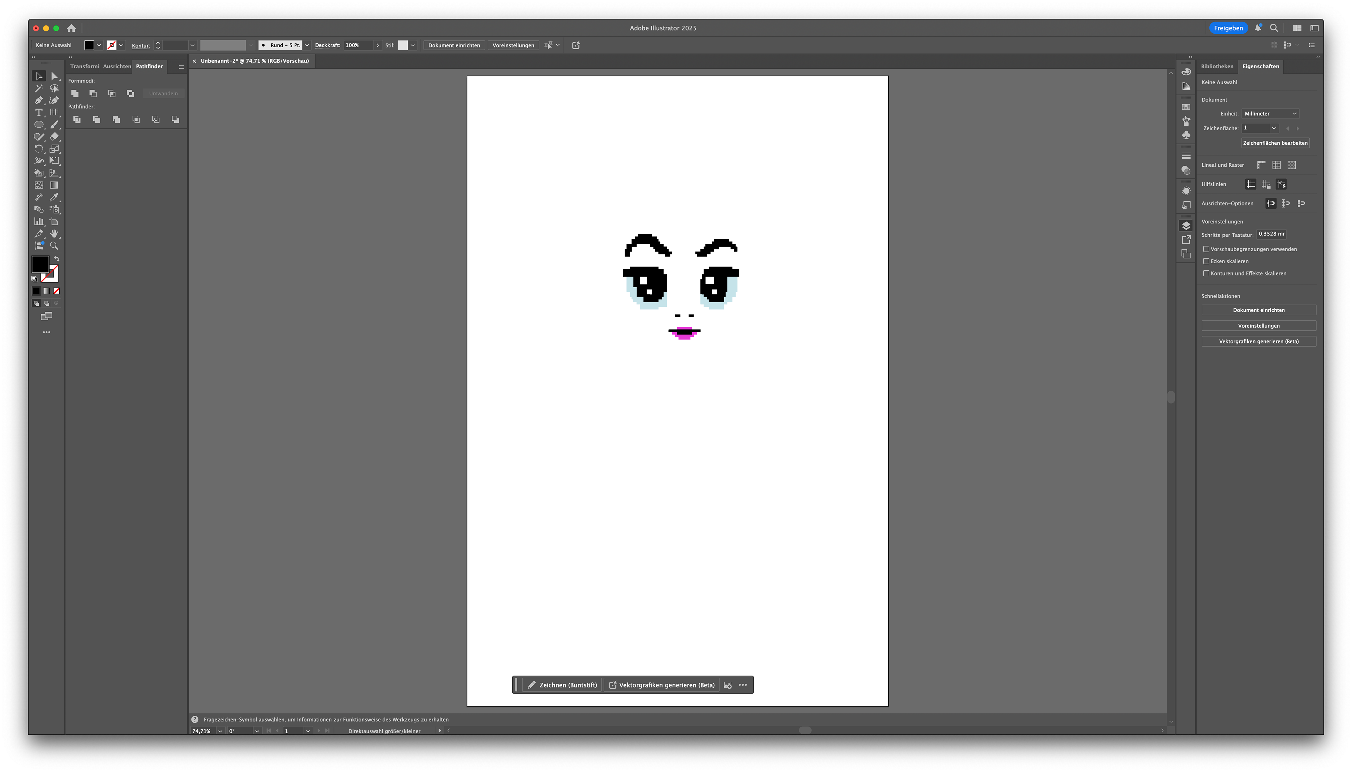Swap fill and stroke arrows
The width and height of the screenshot is (1352, 772).
(57, 259)
